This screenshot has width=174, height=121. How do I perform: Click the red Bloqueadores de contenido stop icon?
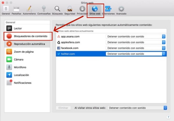click(9, 36)
